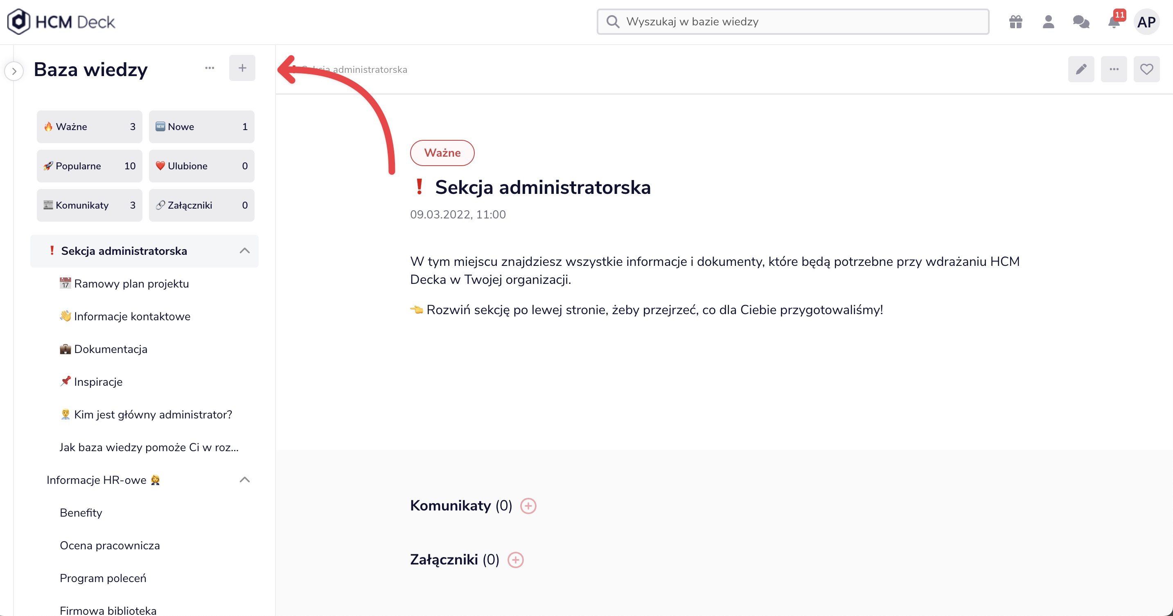Filter by Popularne category
Viewport: 1173px width, 616px height.
89,166
